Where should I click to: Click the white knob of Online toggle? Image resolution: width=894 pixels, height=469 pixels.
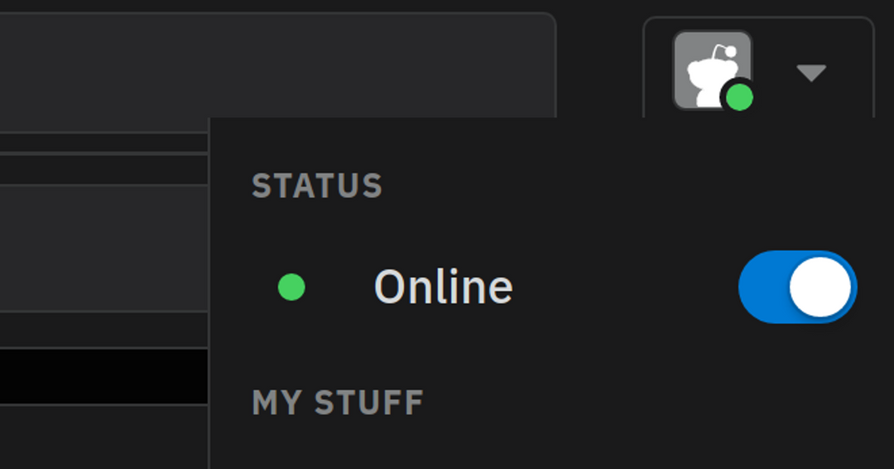tap(820, 287)
